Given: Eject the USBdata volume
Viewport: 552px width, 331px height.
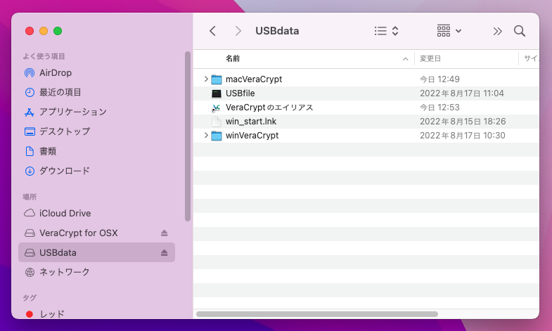Looking at the screenshot, I should 165,252.
